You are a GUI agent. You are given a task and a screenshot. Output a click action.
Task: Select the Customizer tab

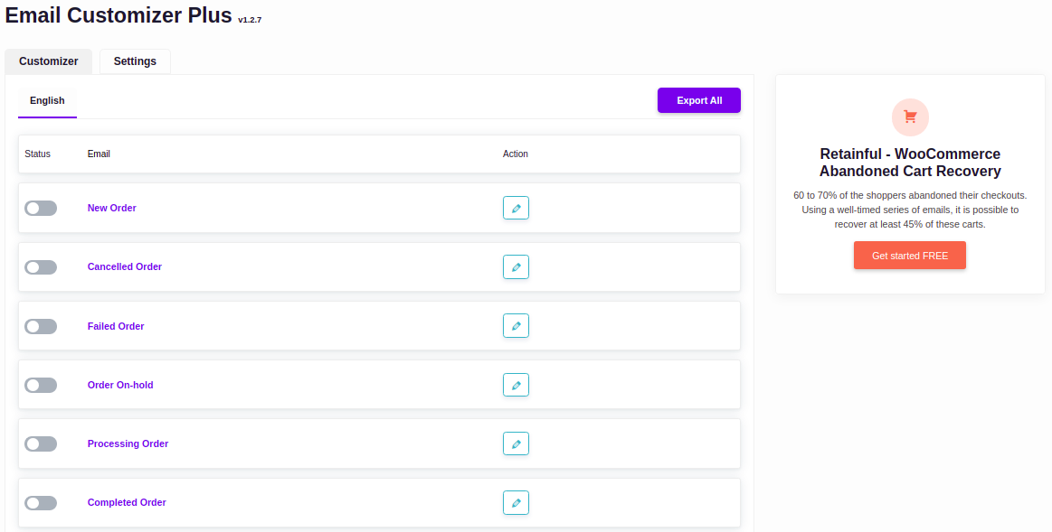[49, 61]
